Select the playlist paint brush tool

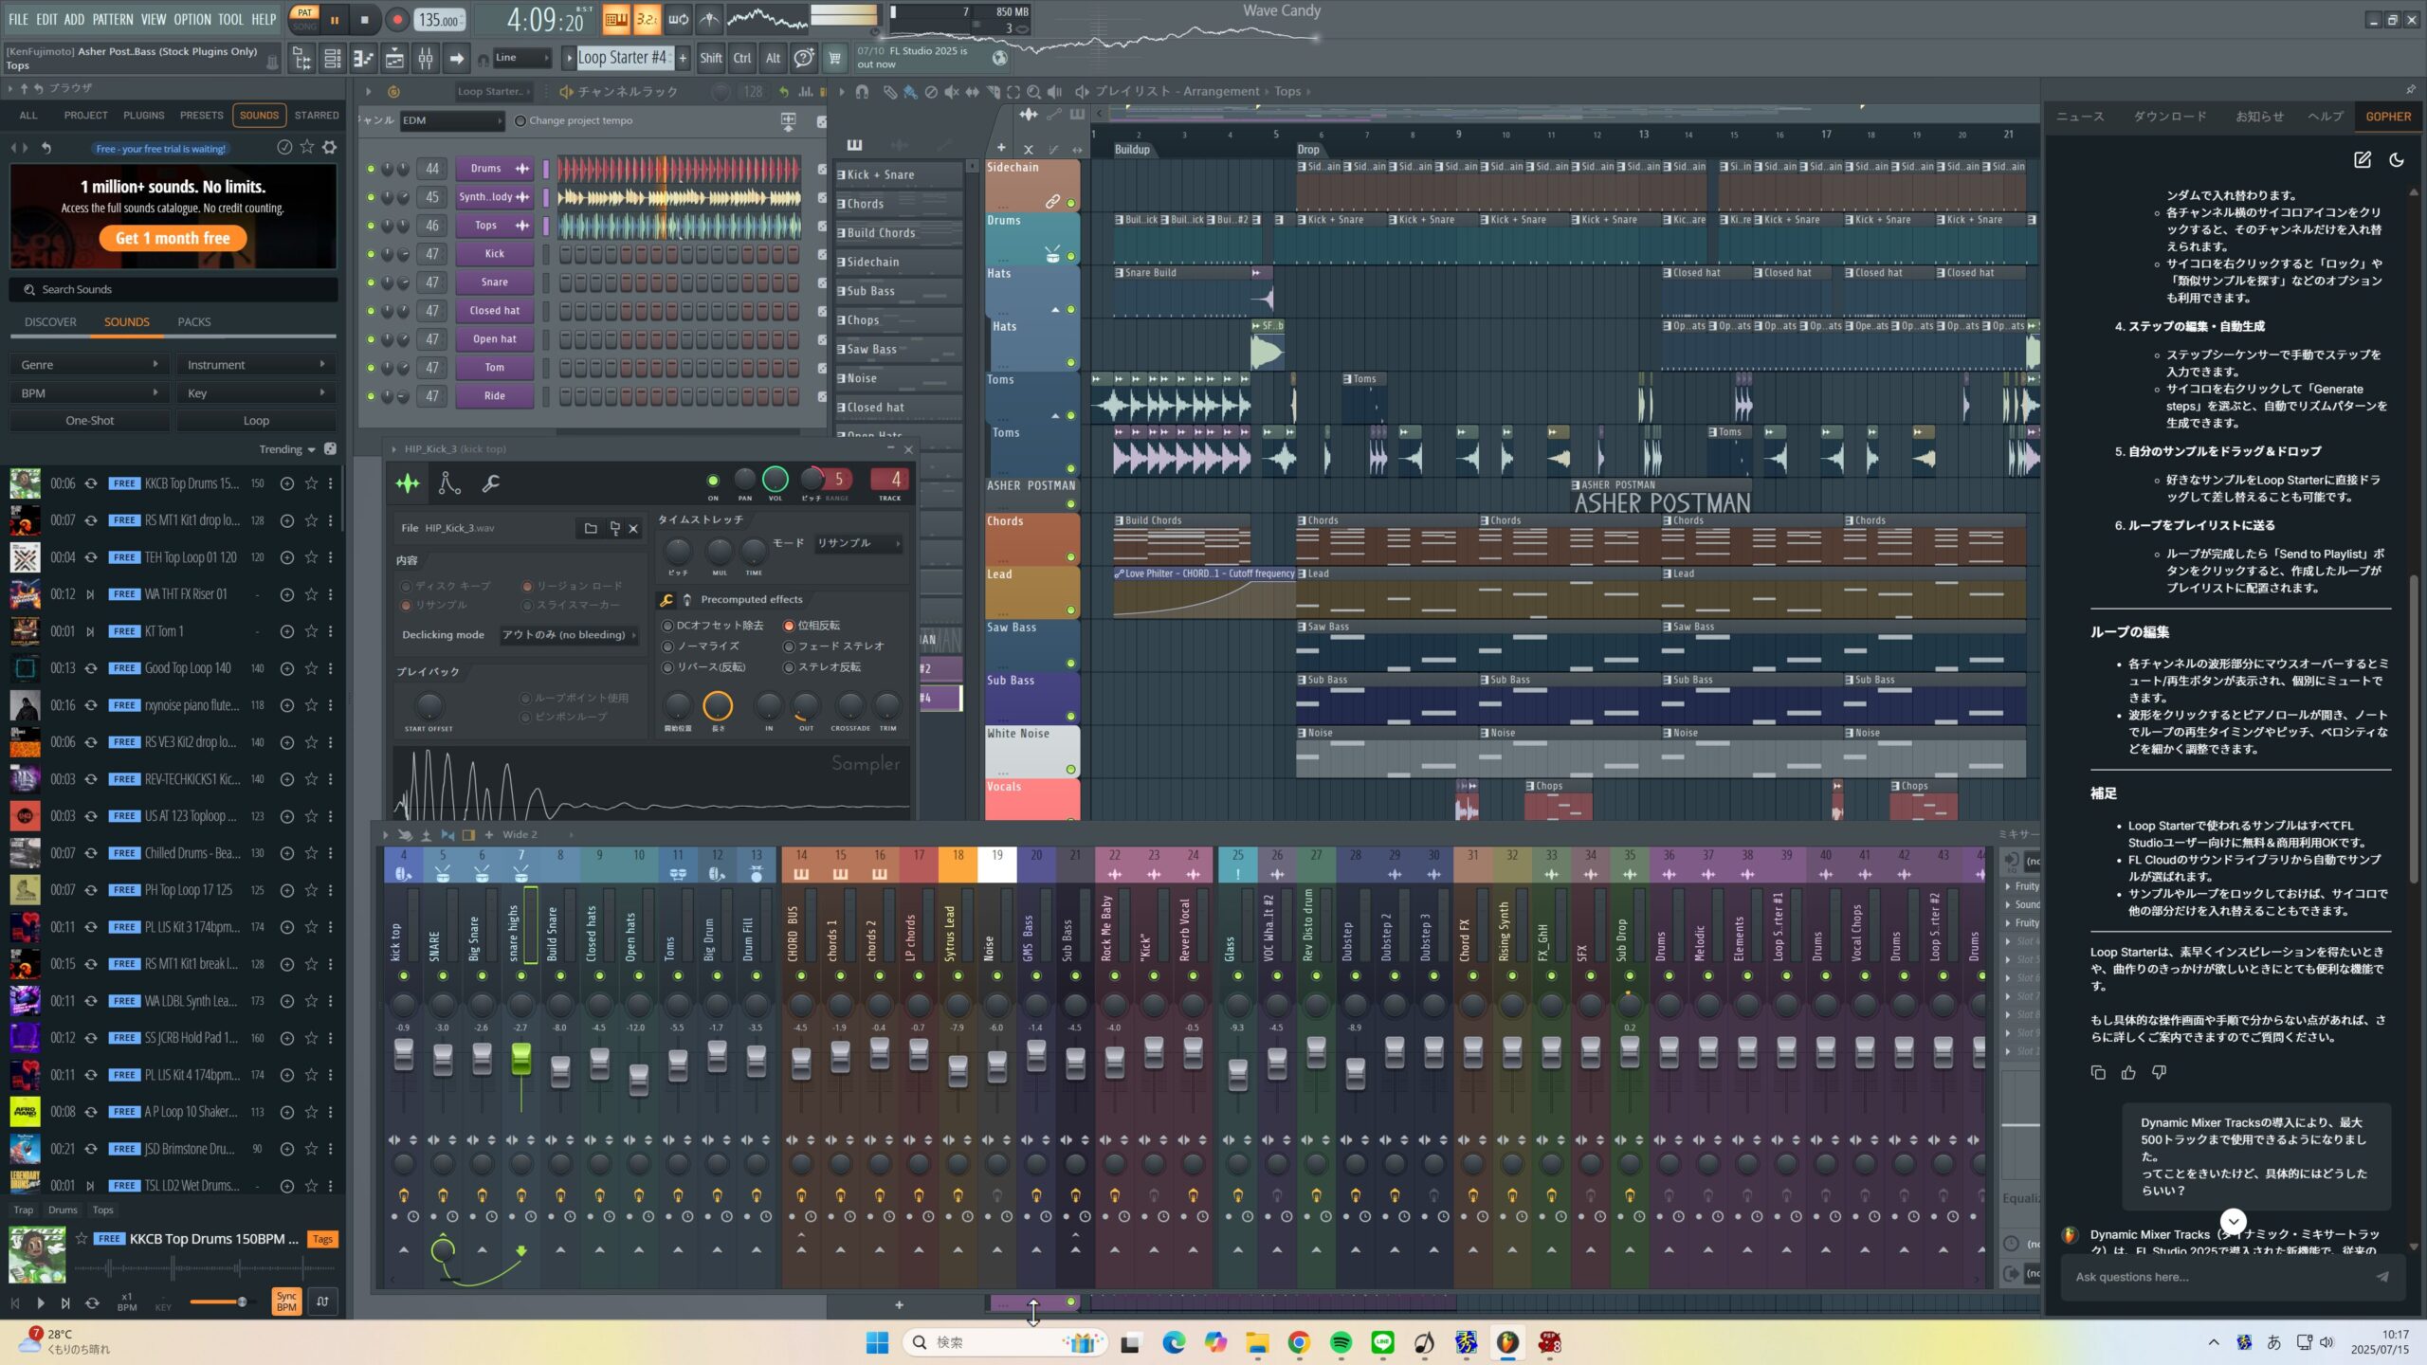coord(910,92)
